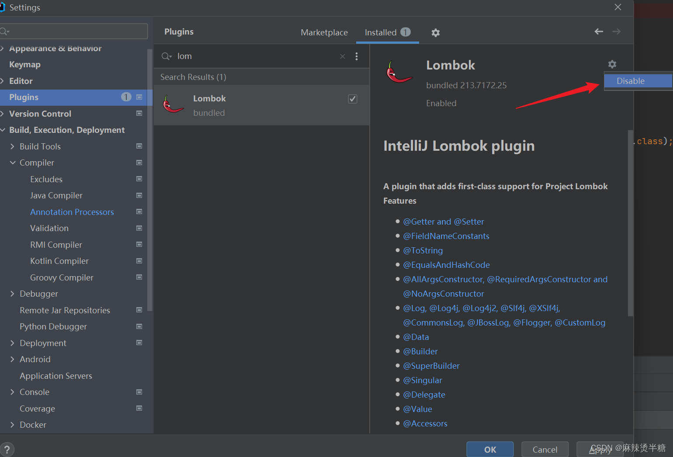The height and width of the screenshot is (457, 673).
Task: Click the Cancel button
Action: 545,450
